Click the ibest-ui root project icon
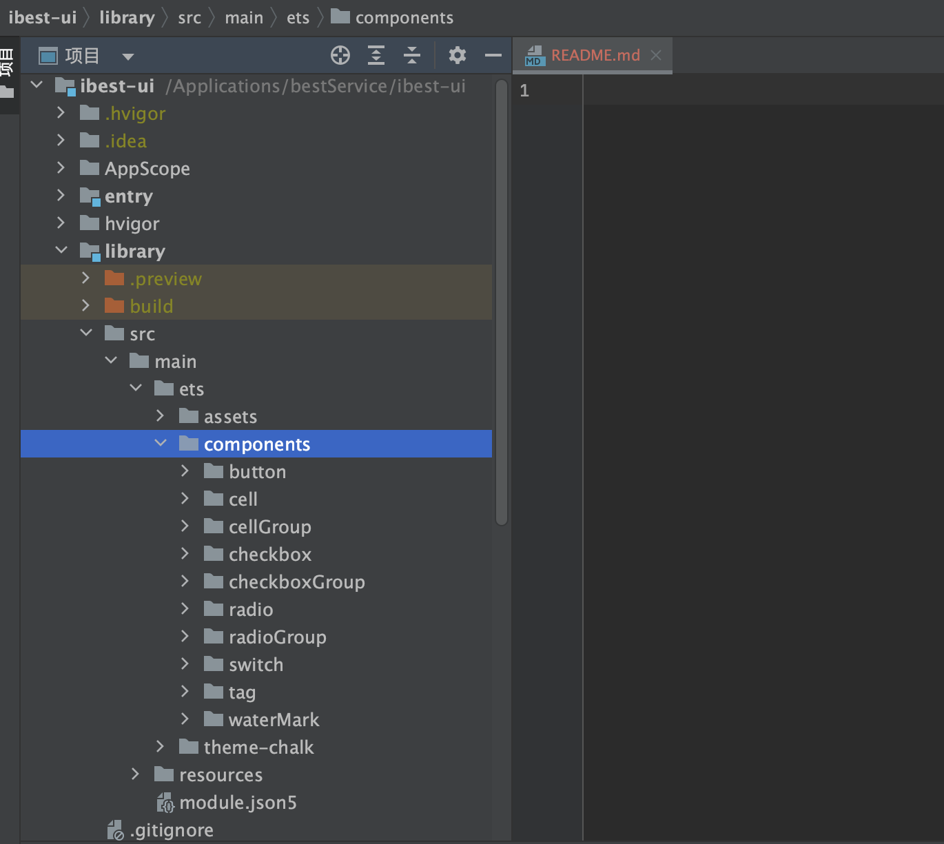 pos(65,86)
